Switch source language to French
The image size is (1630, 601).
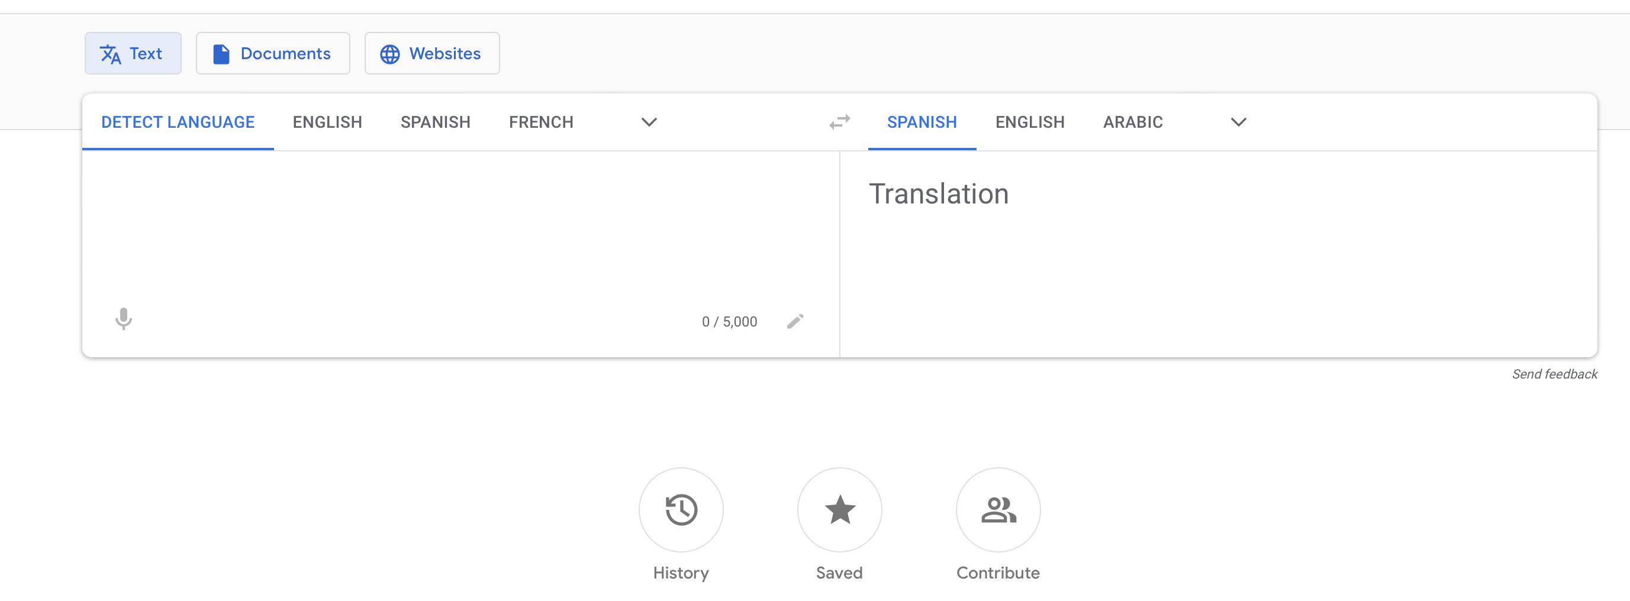[541, 121]
